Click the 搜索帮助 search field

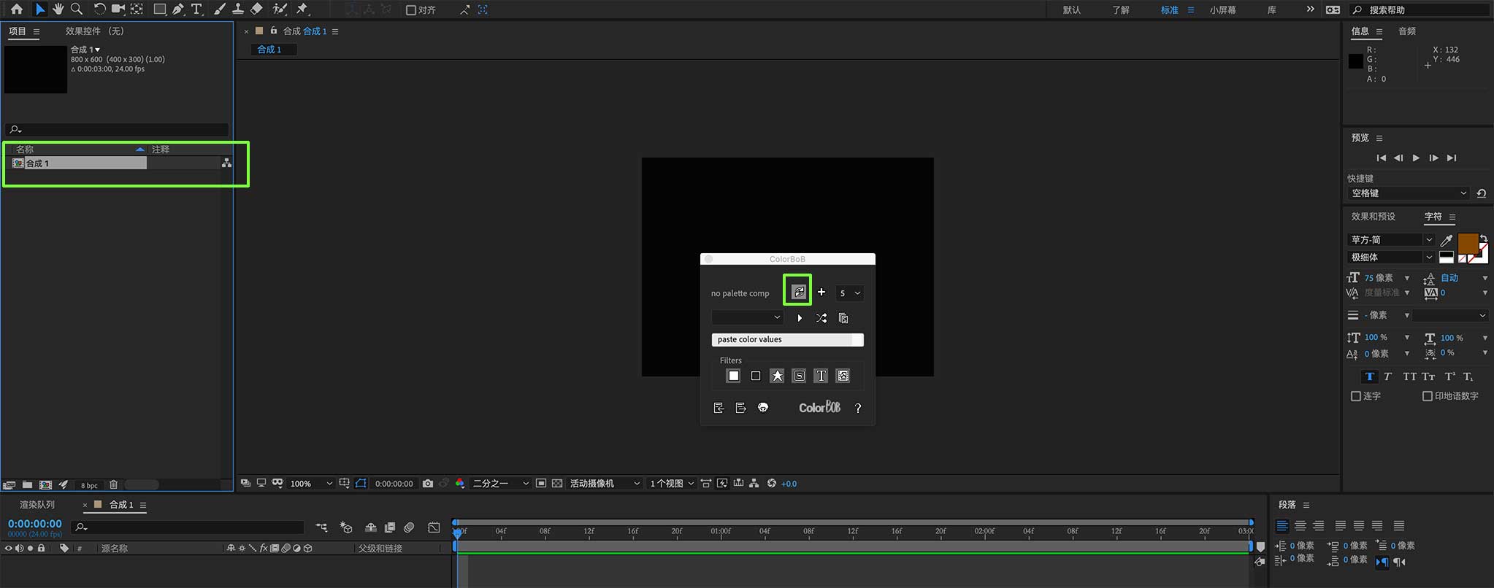(1420, 9)
